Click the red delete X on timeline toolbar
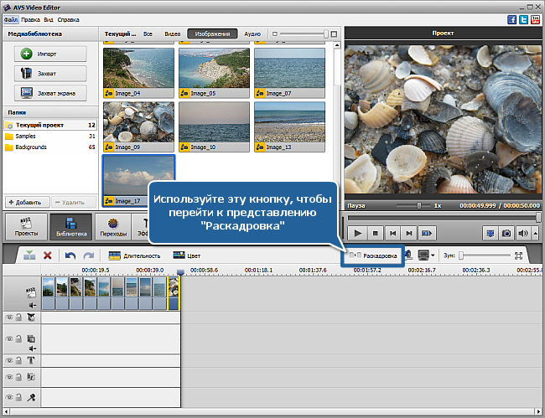The width and height of the screenshot is (545, 418). 48,255
